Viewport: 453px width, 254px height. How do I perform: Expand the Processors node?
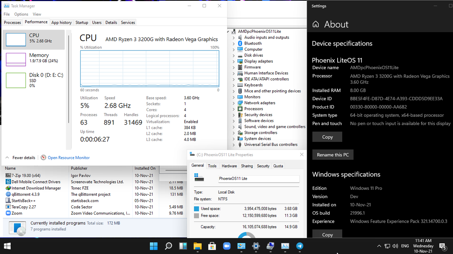(234, 109)
